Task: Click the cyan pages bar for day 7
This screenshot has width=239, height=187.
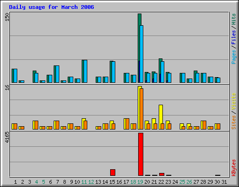Action: point(57,74)
